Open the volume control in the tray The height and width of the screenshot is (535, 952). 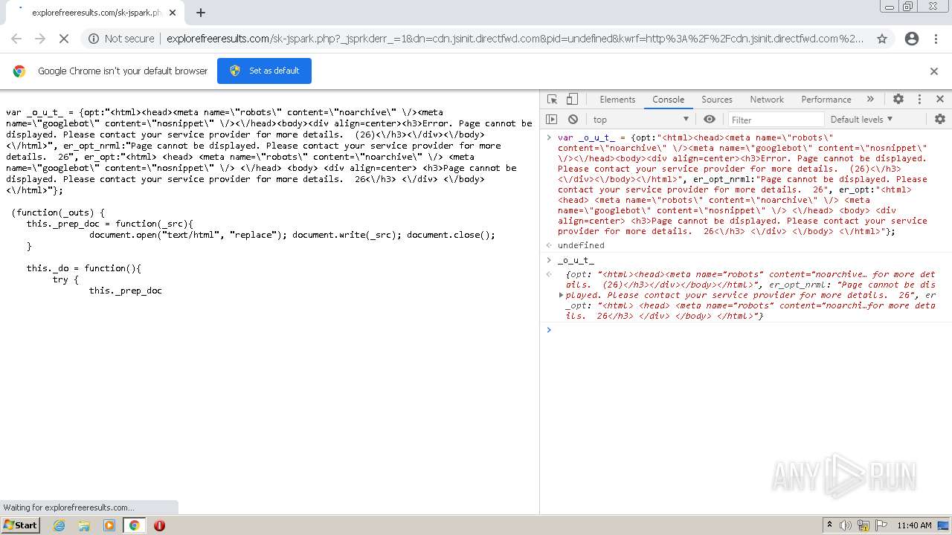[x=846, y=525]
